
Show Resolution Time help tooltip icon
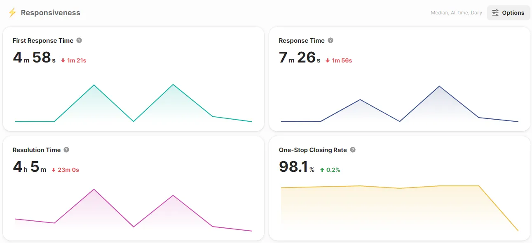coord(66,150)
